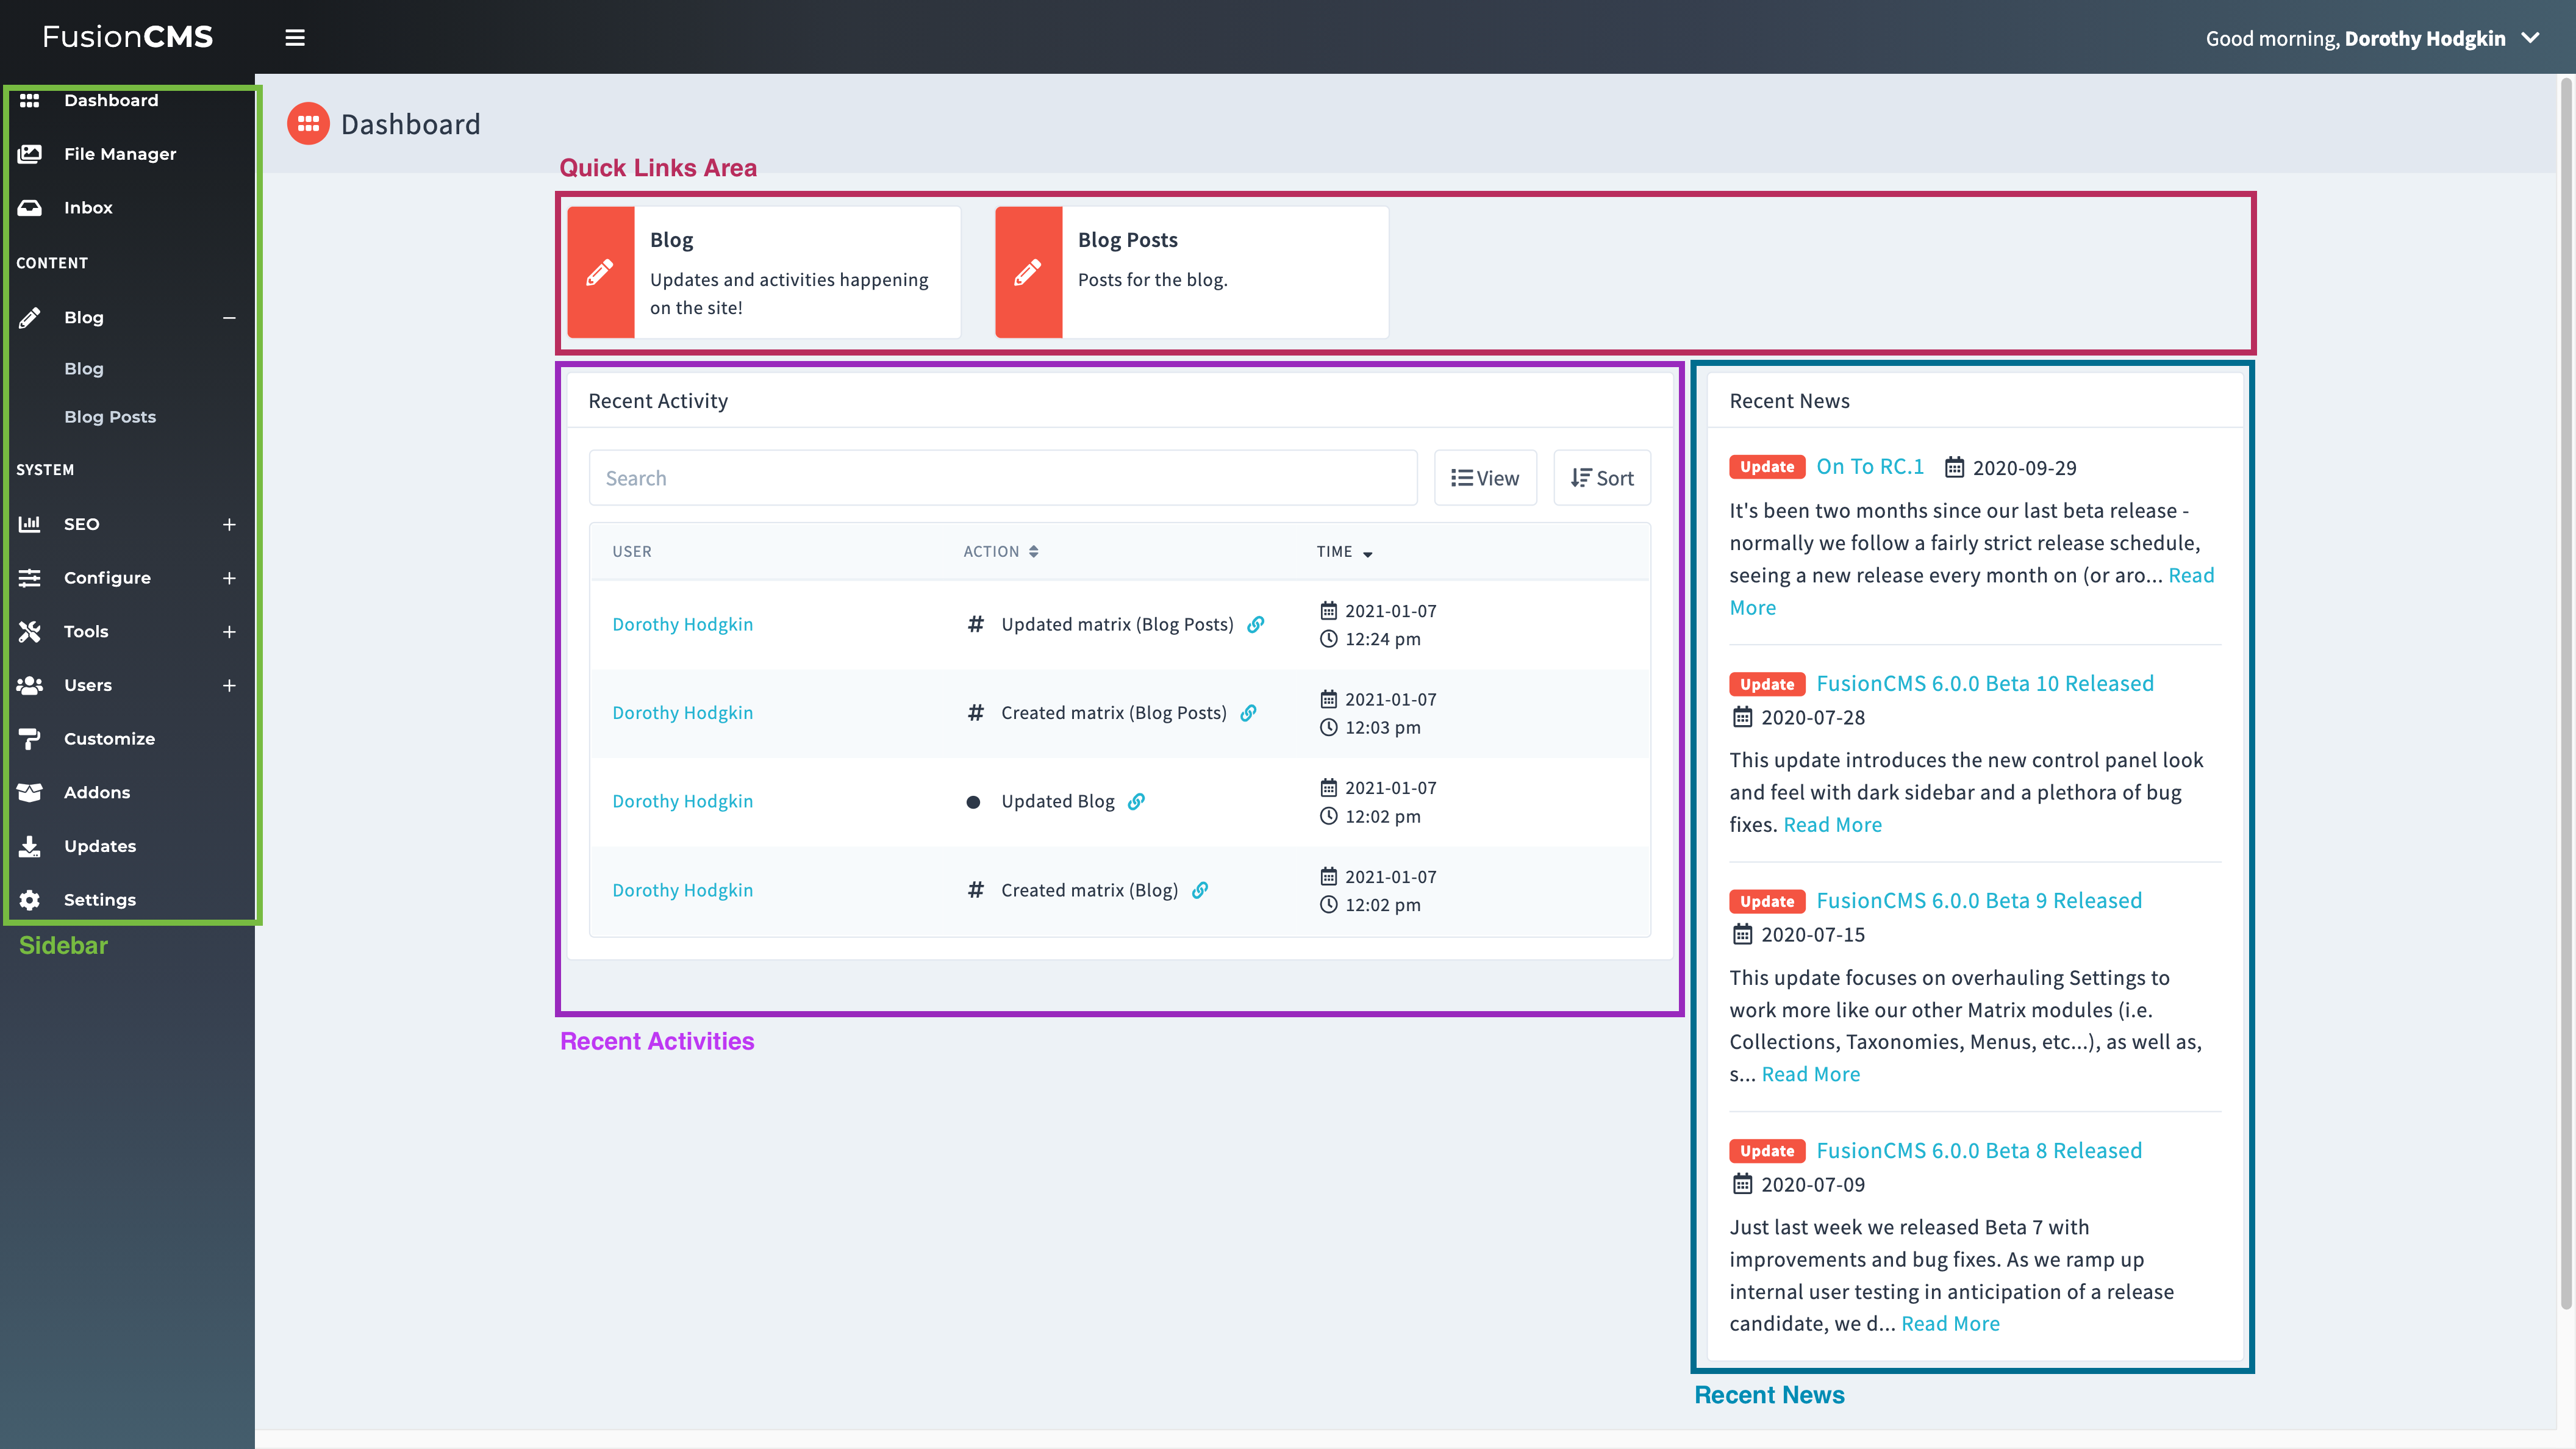Viewport: 2576px width, 1449px height.
Task: Expand the Users menu
Action: click(x=229, y=685)
